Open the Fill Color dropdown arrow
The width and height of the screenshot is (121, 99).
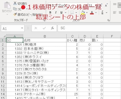click(x=87, y=13)
